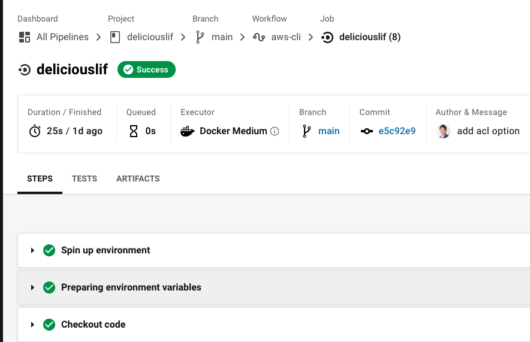This screenshot has width=530, height=342.
Task: Click the project bookmark icon beside deliciouslif
Action: [x=115, y=37]
